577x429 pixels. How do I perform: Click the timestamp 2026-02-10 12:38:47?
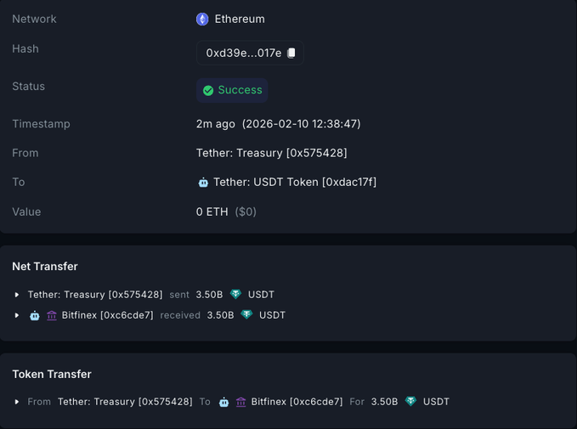301,124
